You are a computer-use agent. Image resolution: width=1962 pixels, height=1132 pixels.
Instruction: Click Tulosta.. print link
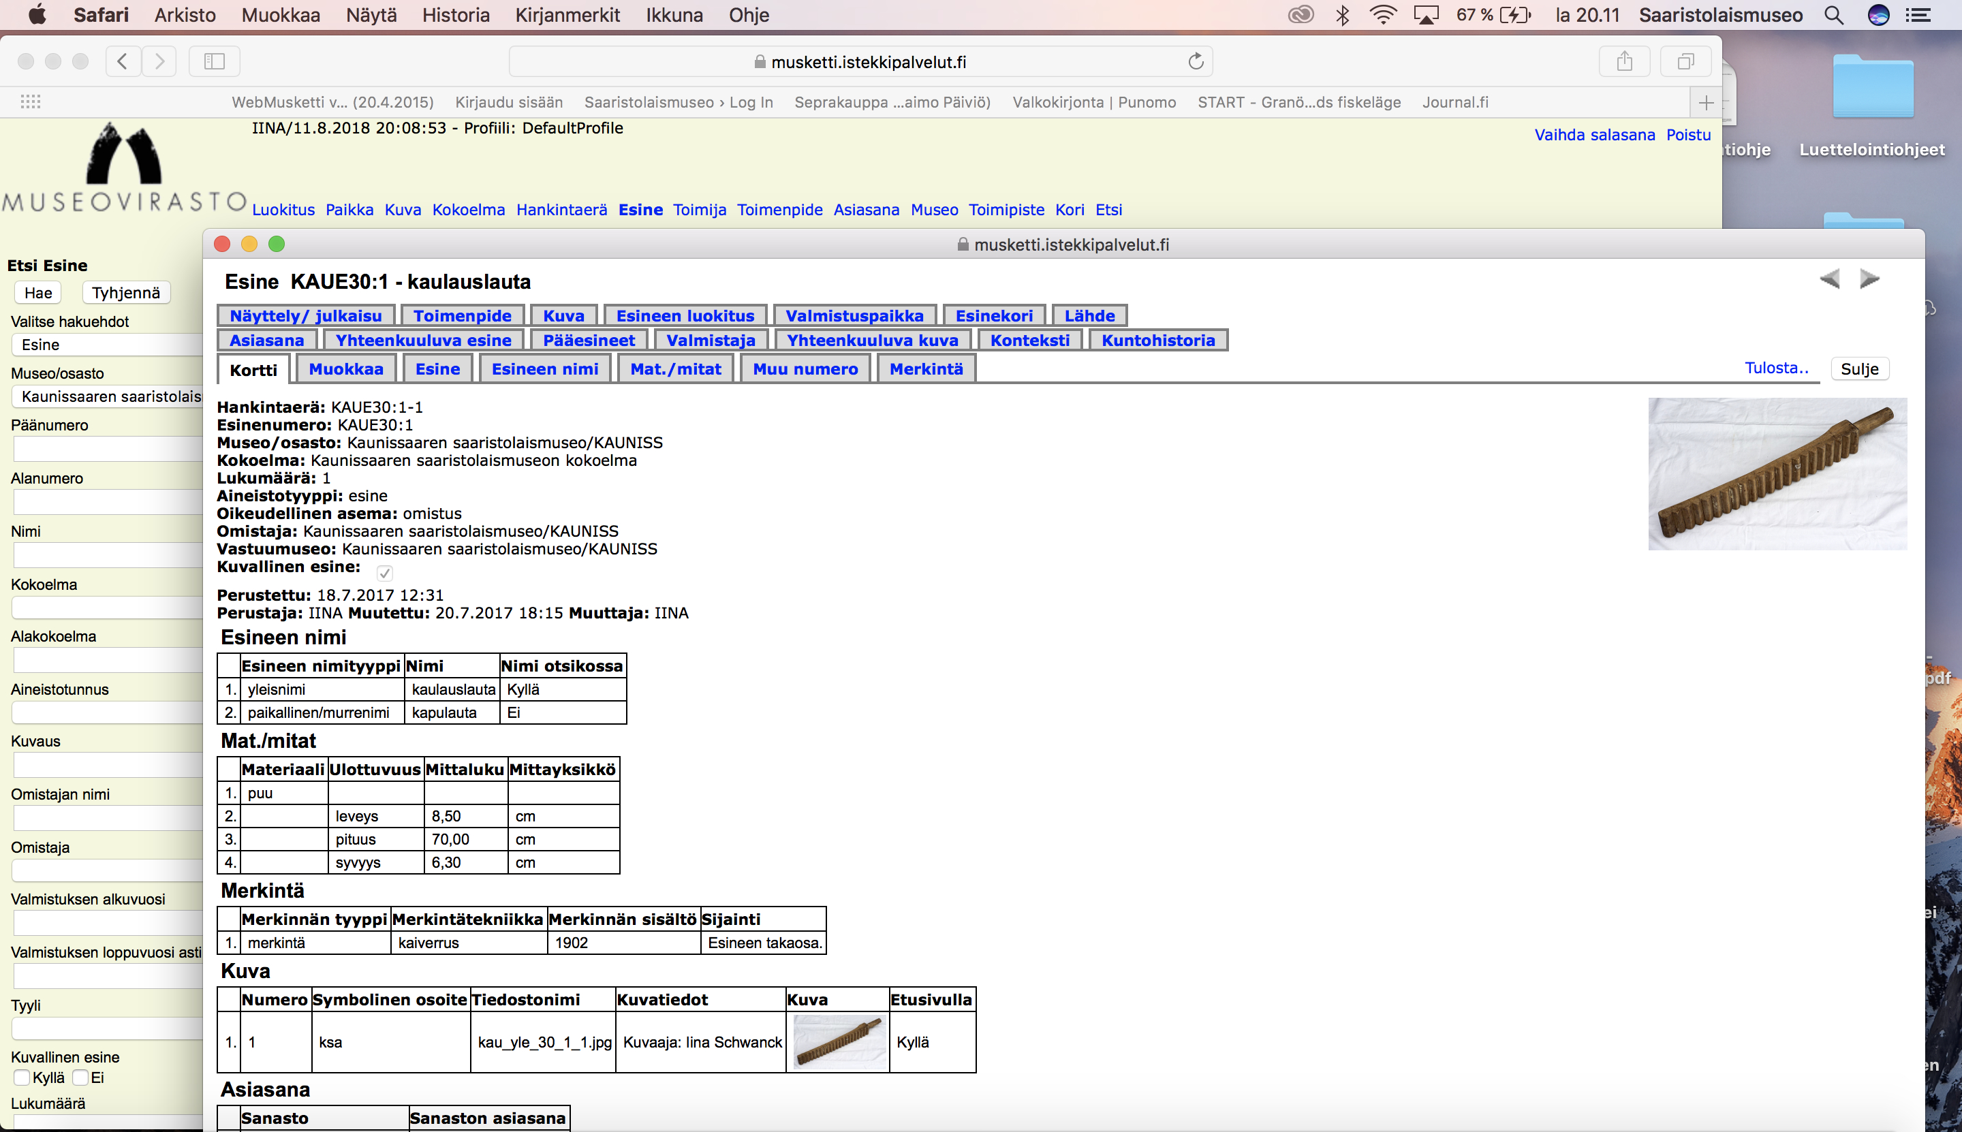click(x=1776, y=368)
